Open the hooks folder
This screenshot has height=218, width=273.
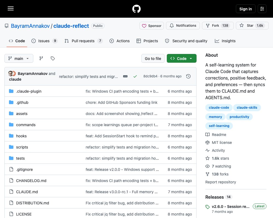tap(21, 136)
